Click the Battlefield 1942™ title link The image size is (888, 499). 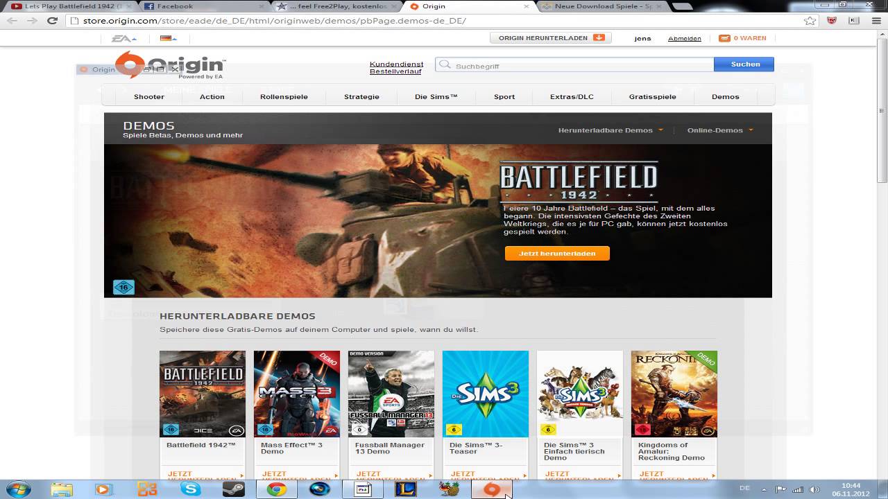201,445
